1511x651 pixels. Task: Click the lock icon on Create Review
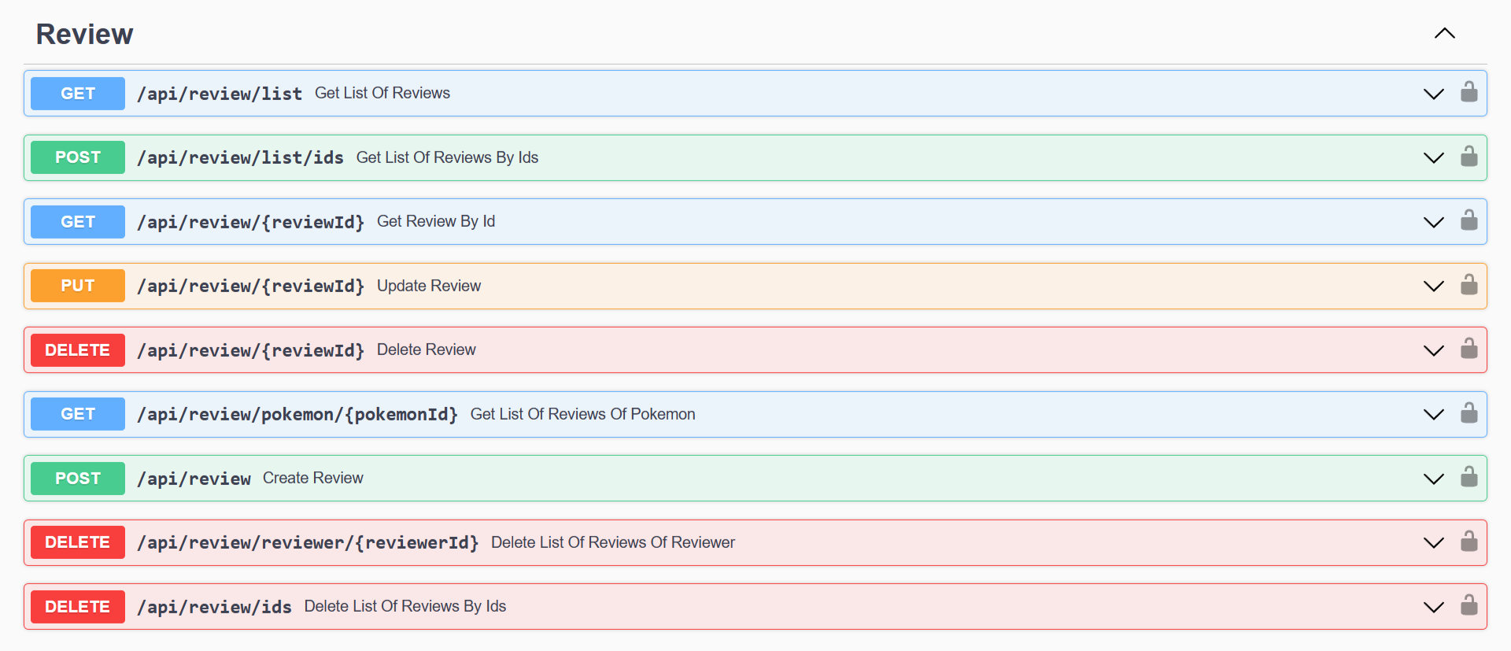(x=1469, y=478)
